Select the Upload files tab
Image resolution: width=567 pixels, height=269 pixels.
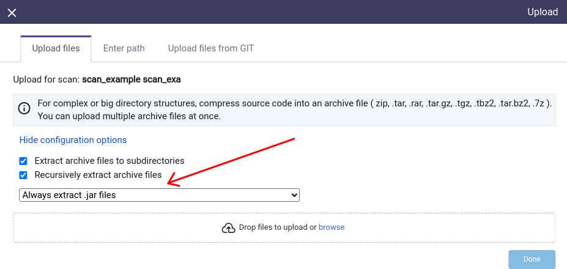coord(56,49)
